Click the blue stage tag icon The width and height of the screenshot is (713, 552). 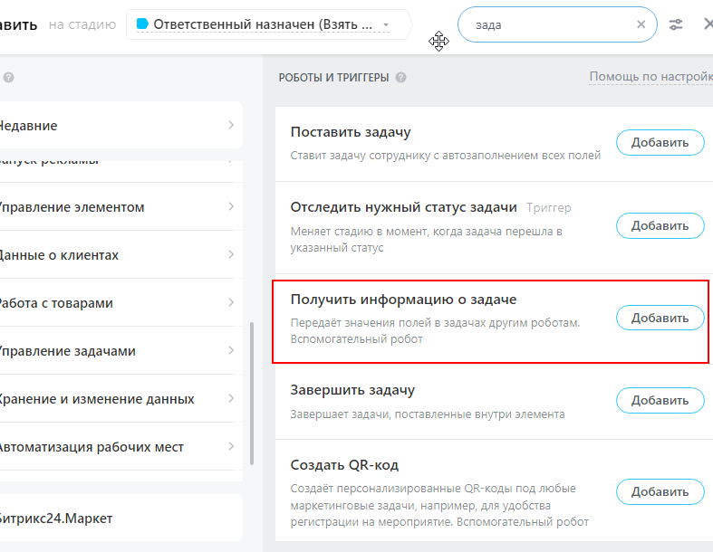[x=142, y=24]
